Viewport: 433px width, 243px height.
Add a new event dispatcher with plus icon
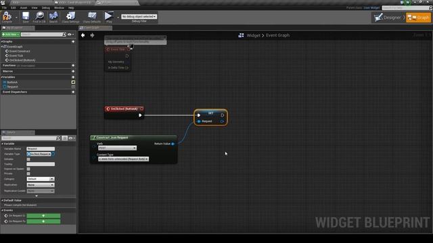(x=73, y=92)
